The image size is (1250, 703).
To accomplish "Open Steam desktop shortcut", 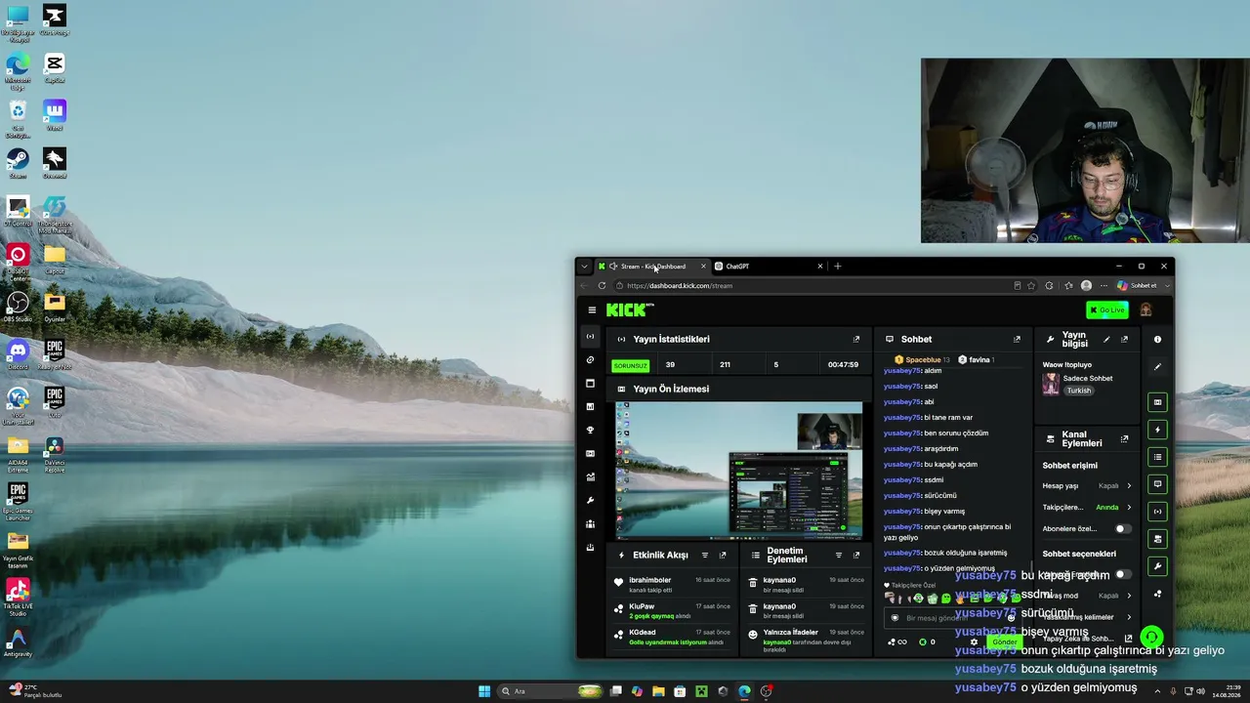I will click(18, 163).
